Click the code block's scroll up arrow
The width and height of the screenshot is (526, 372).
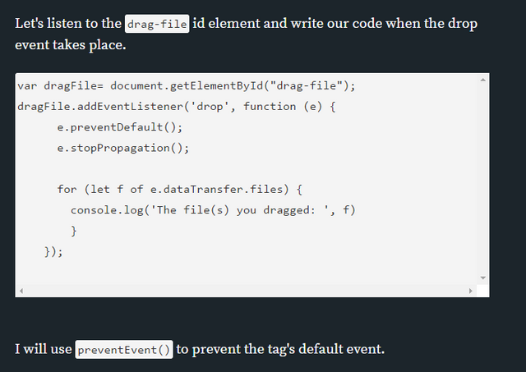482,80
